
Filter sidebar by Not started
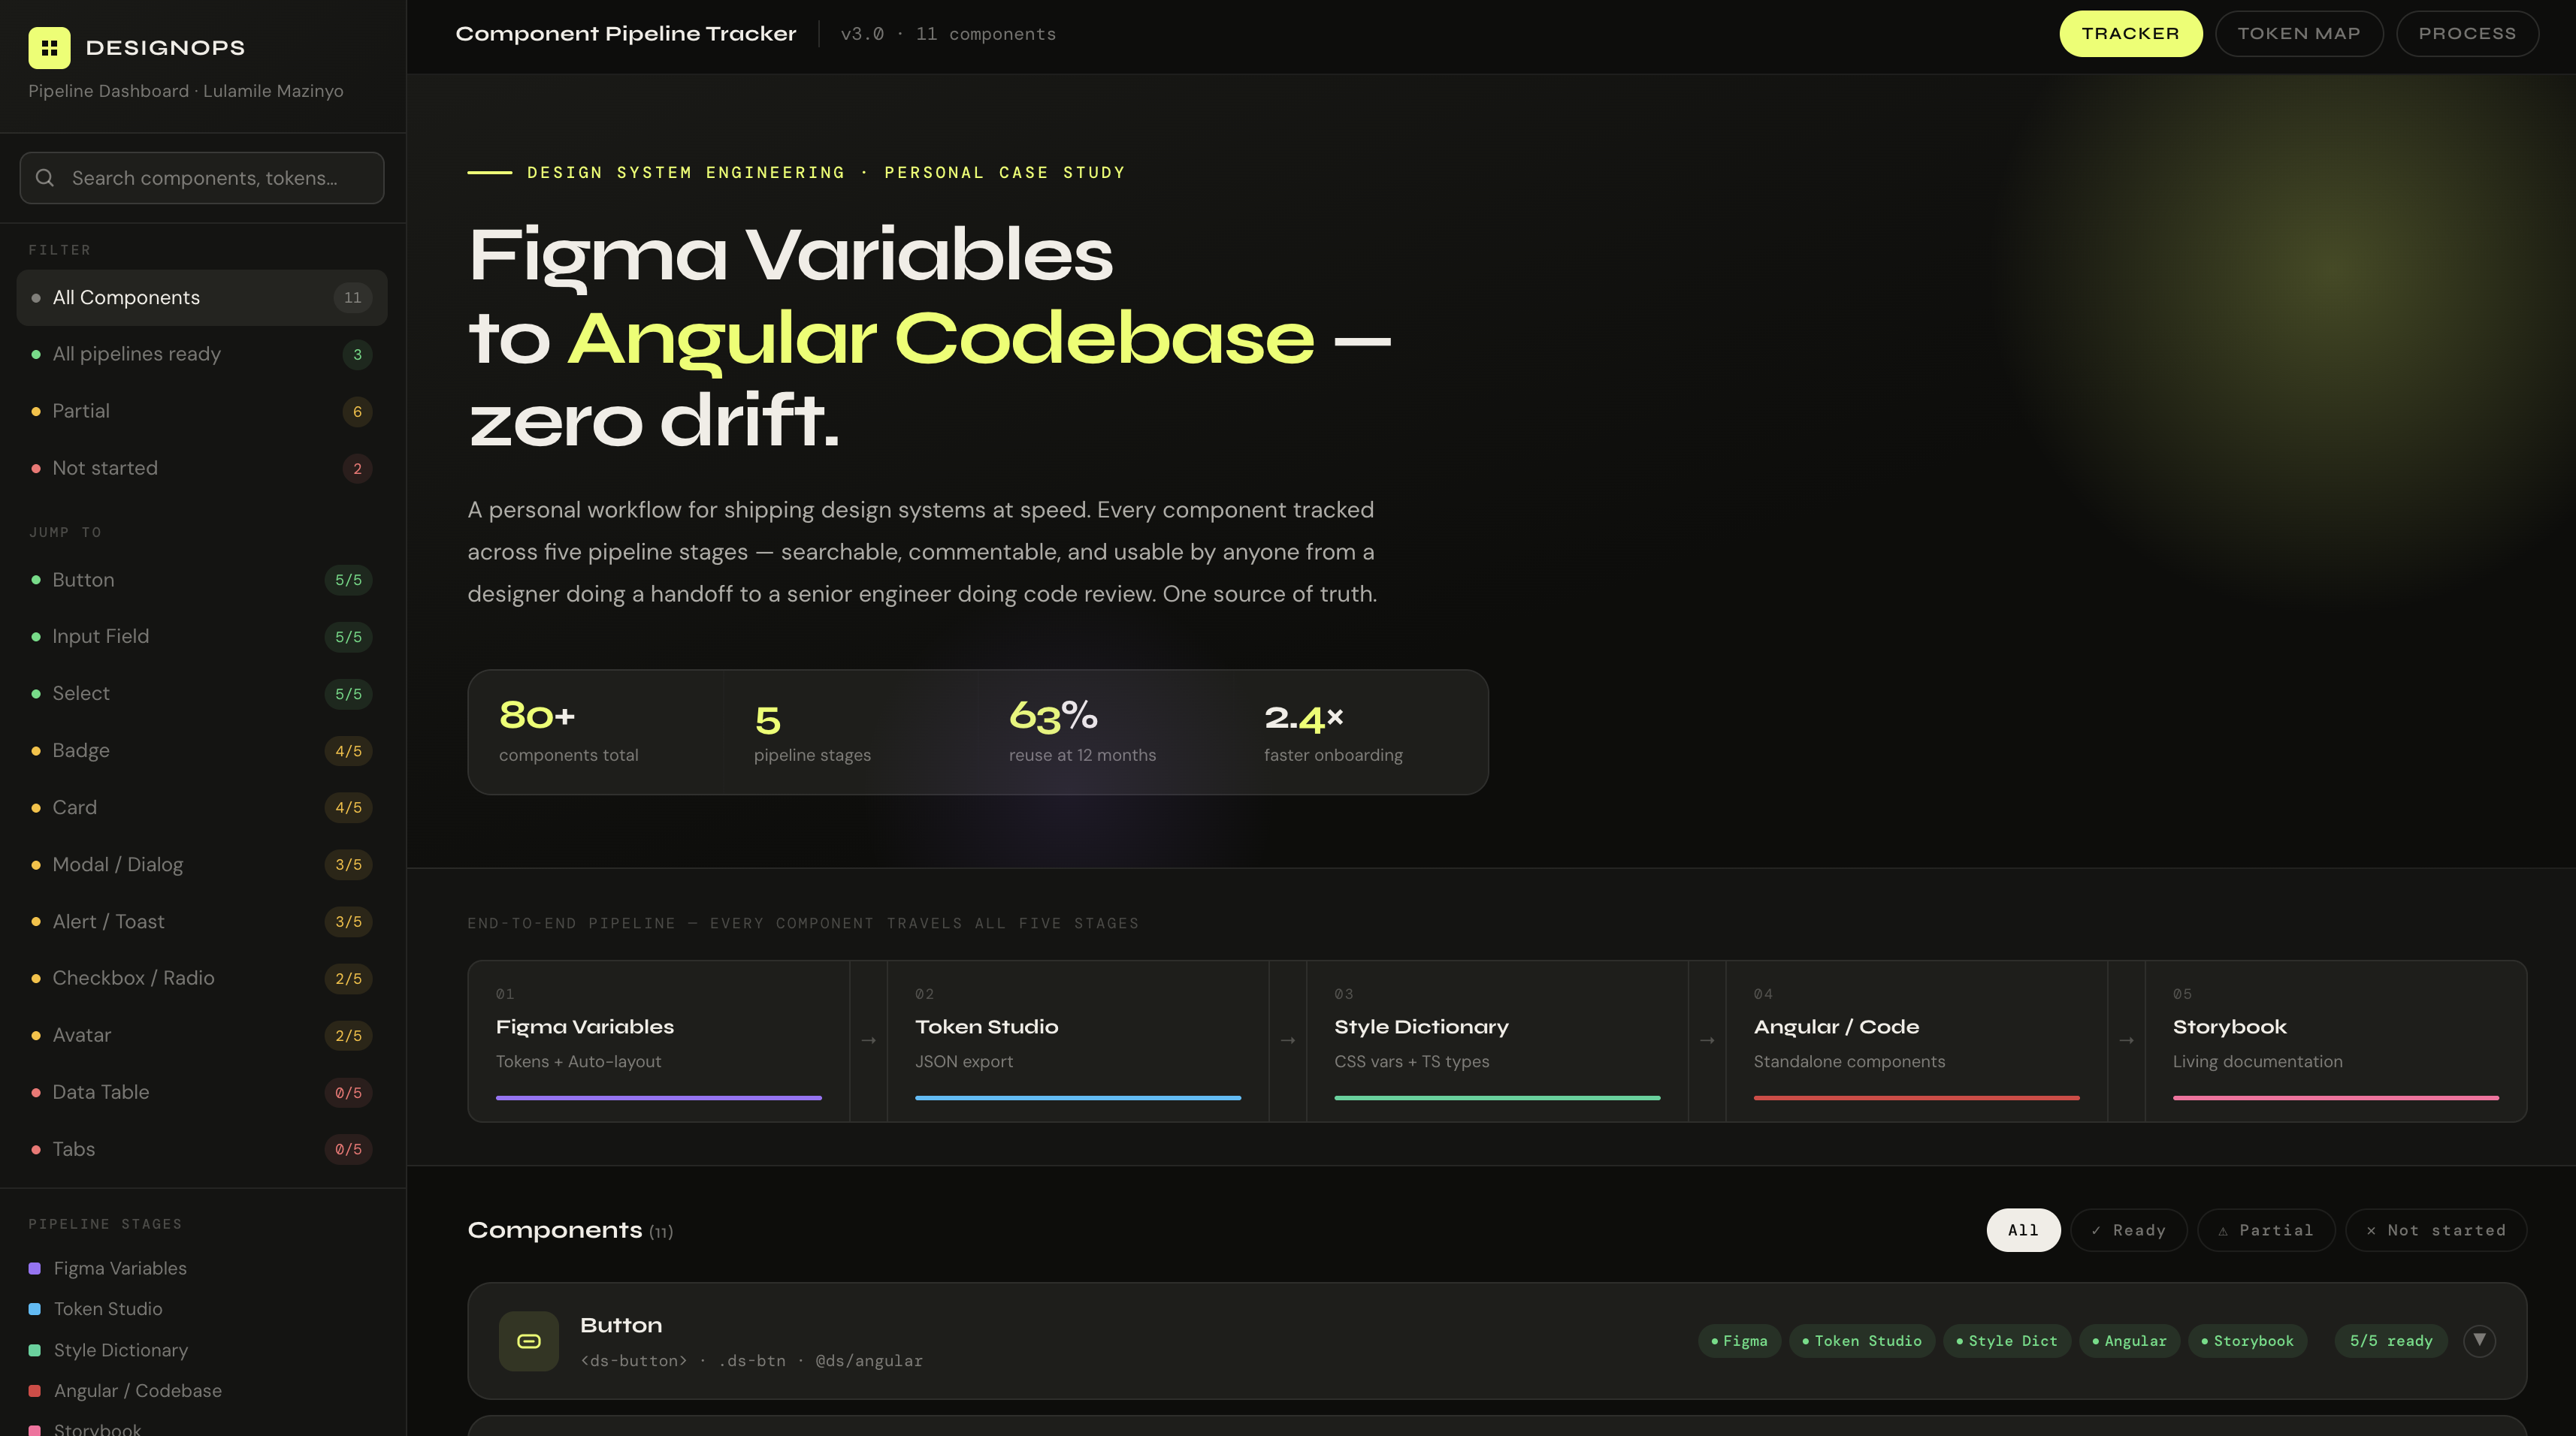[202, 469]
